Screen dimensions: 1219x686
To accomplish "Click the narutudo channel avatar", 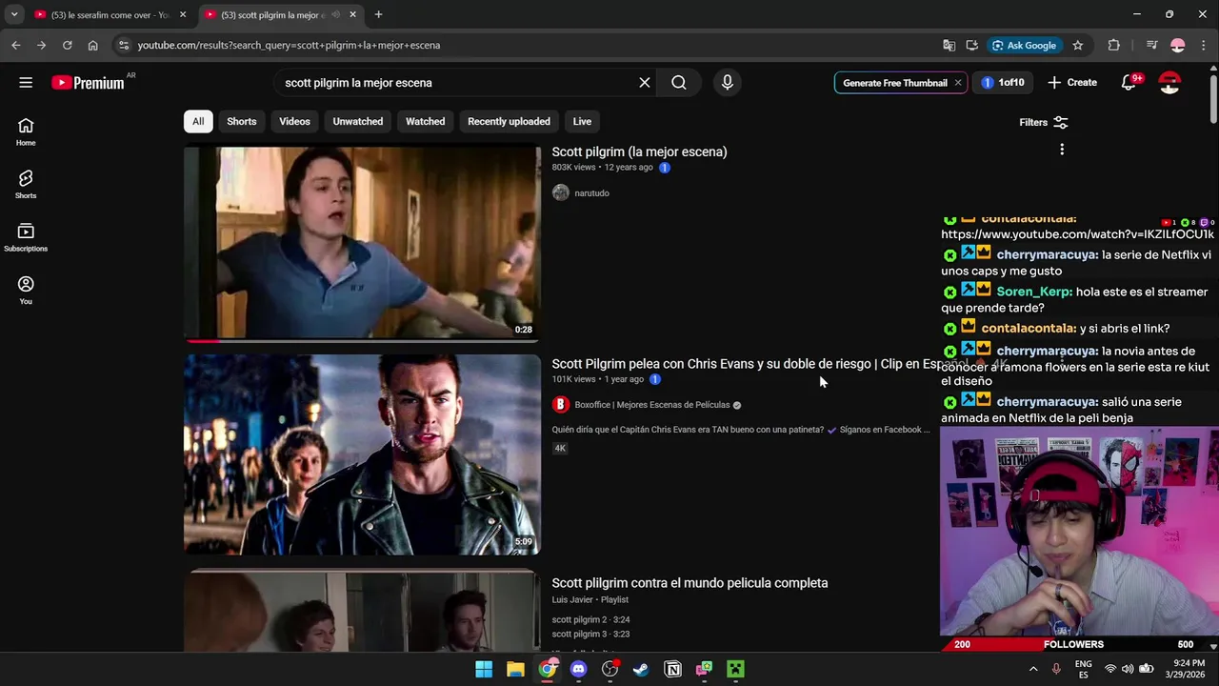I will coord(561,192).
